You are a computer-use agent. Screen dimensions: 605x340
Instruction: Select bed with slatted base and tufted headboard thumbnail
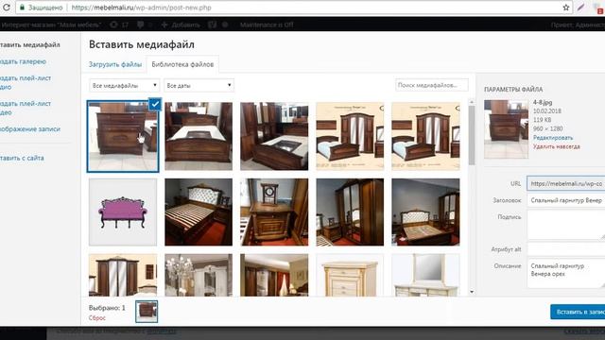click(x=199, y=212)
